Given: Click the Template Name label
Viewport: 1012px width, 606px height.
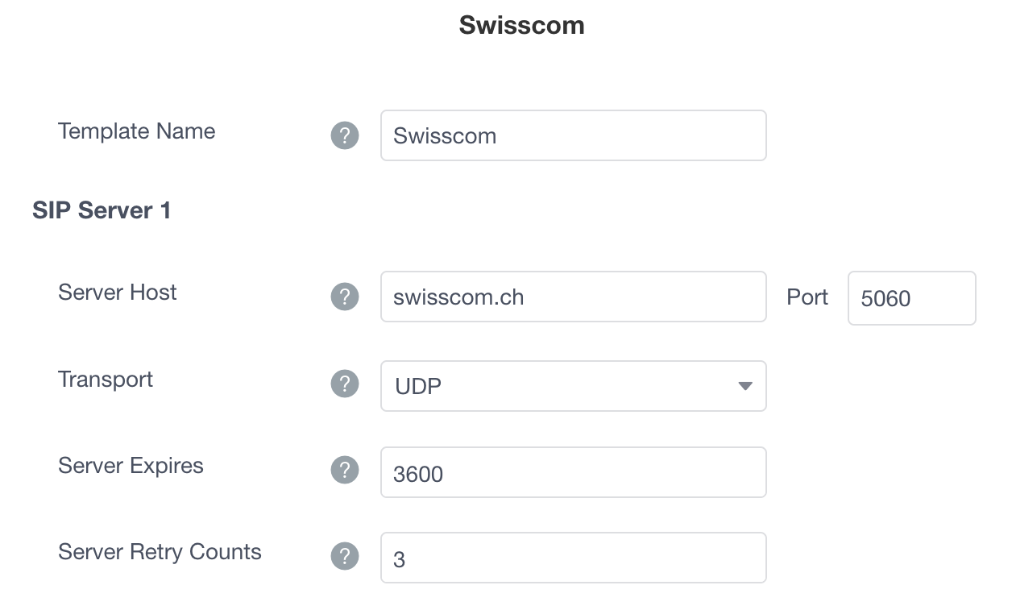Looking at the screenshot, I should coord(136,131).
